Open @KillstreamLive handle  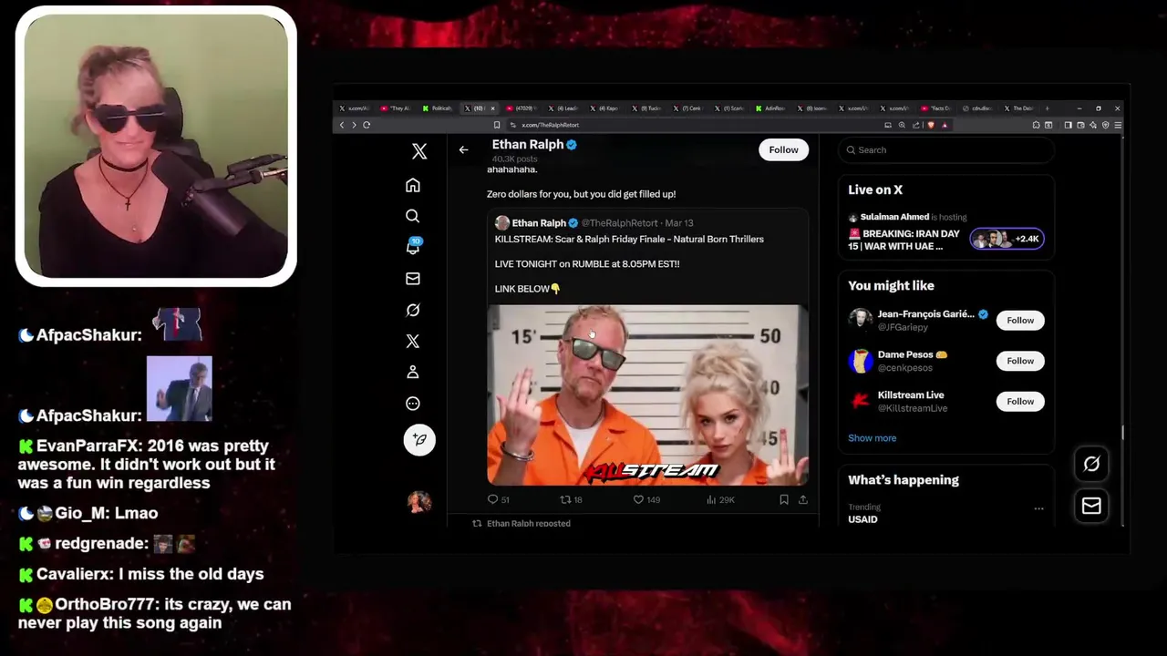click(x=913, y=408)
